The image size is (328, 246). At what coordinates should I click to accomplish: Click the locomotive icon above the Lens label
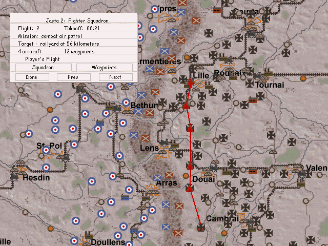click(165, 142)
